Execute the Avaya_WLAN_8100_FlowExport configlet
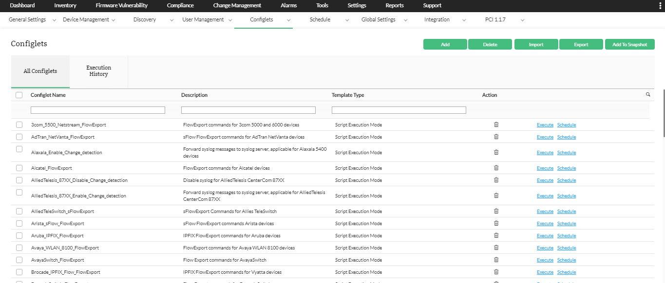 [545, 248]
